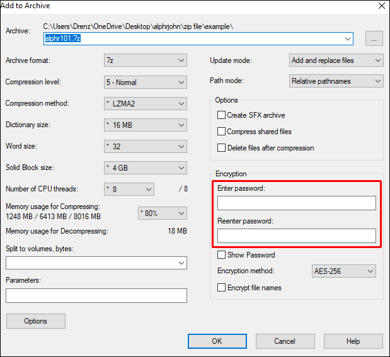Click the OK button

(x=217, y=341)
